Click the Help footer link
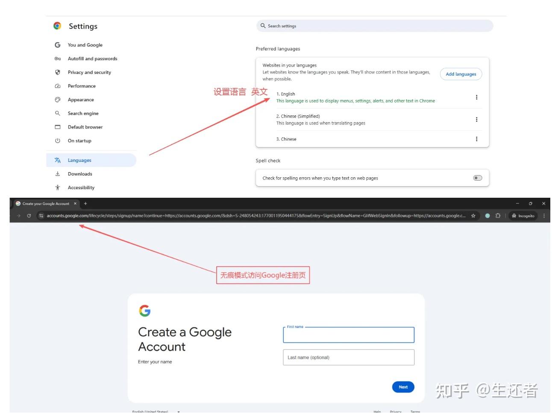 click(x=377, y=411)
